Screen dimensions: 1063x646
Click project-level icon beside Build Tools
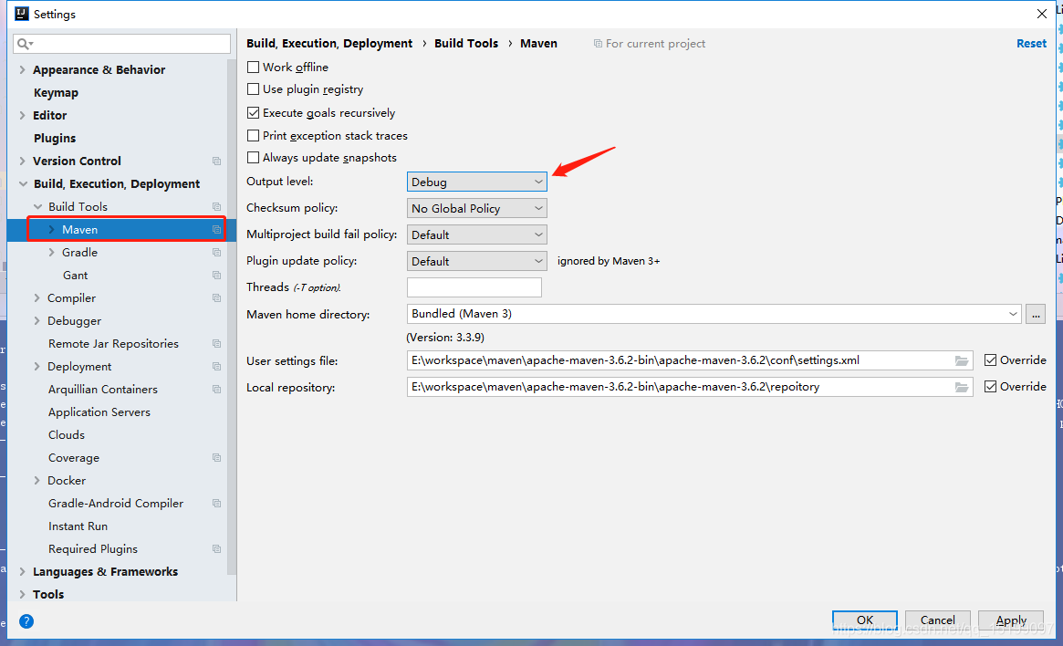click(x=217, y=207)
